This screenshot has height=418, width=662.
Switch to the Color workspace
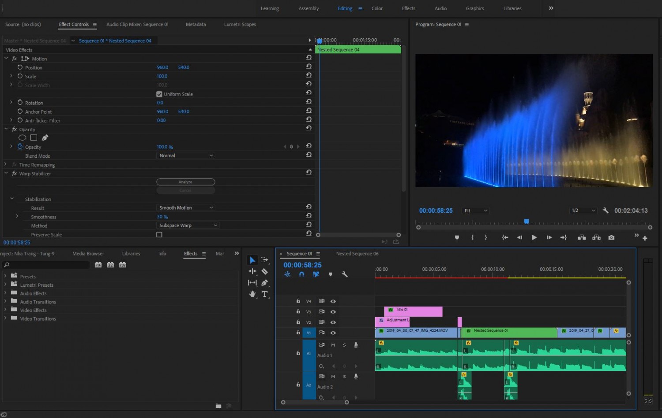click(x=377, y=8)
